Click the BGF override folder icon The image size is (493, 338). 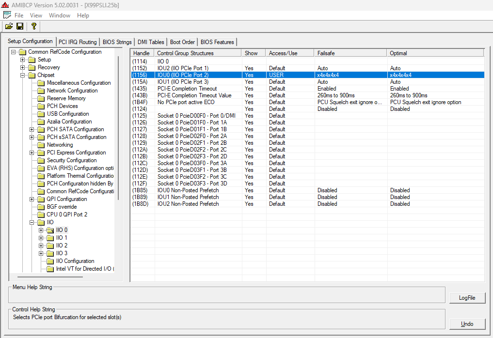[41, 207]
